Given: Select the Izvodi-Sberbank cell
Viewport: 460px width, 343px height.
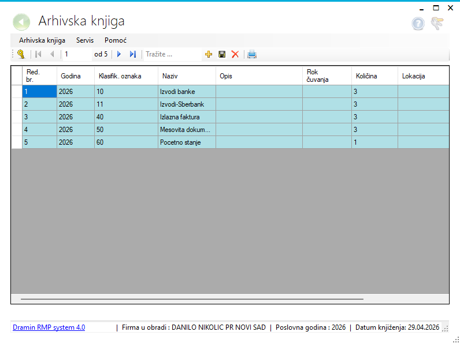Looking at the screenshot, I should coord(187,104).
